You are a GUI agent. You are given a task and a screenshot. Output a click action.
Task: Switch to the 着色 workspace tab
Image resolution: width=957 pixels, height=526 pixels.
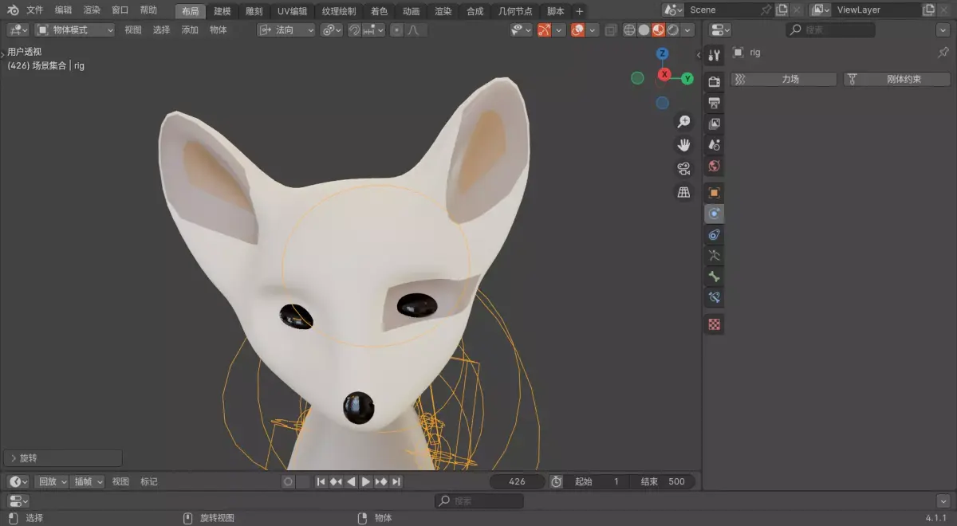pyautogui.click(x=380, y=11)
